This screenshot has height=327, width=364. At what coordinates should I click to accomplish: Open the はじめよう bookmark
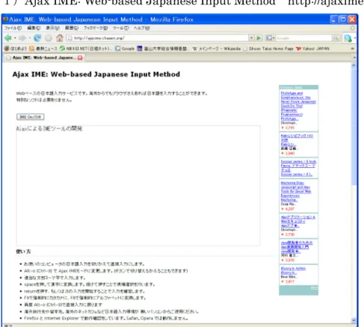[x=16, y=49]
